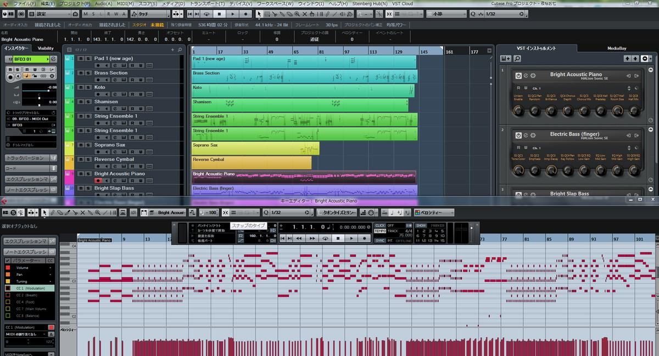Select the Bright Slap Bass track name
Screen dimensions: 659x356
(114, 188)
